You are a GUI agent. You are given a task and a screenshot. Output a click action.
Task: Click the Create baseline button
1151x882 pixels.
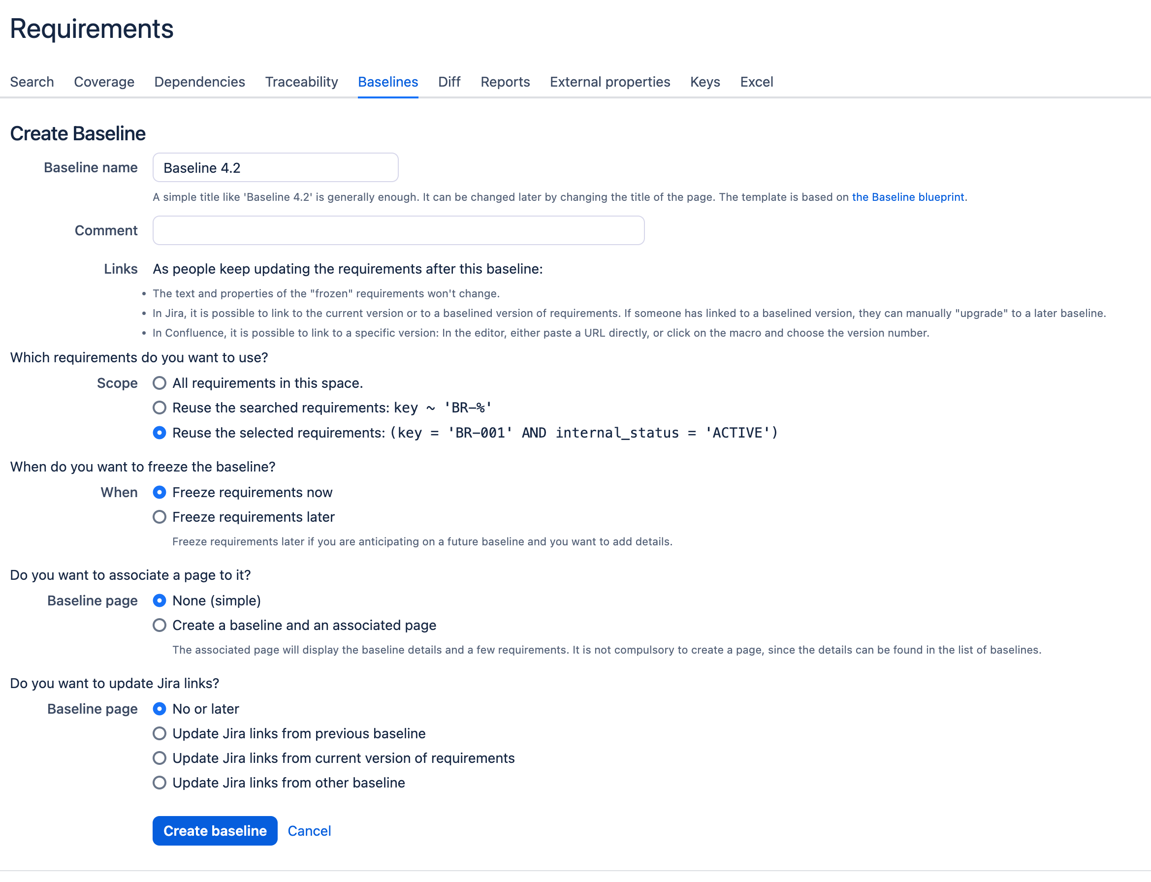click(x=215, y=830)
